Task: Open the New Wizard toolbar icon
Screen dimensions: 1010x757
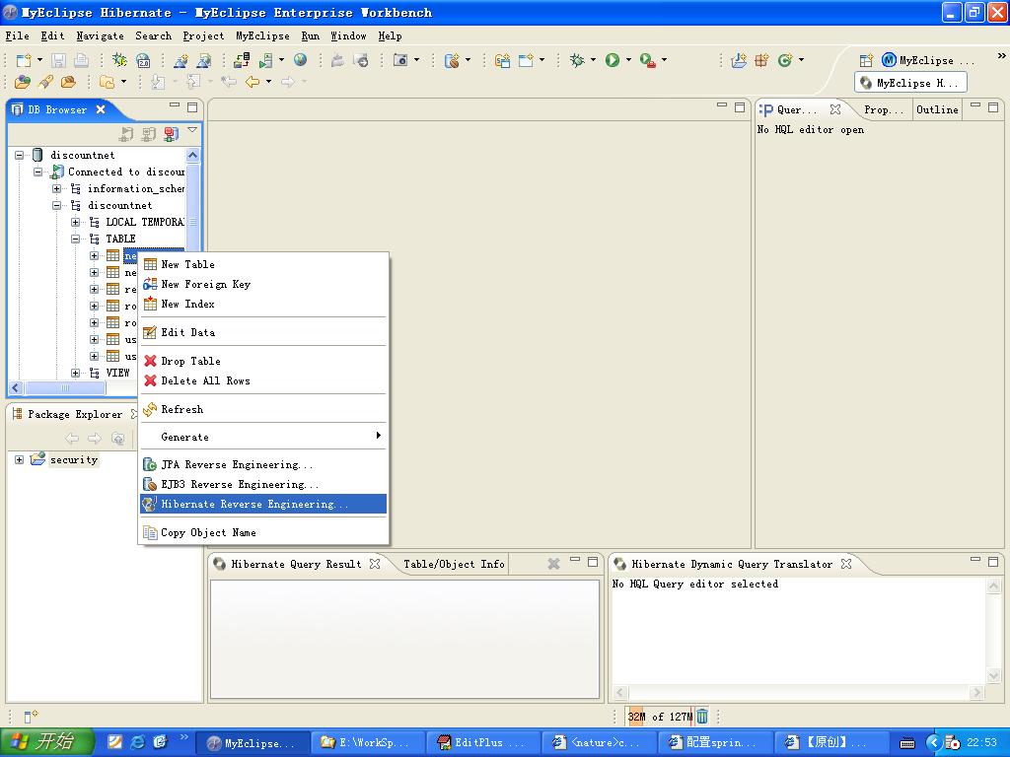Action: [x=26, y=59]
